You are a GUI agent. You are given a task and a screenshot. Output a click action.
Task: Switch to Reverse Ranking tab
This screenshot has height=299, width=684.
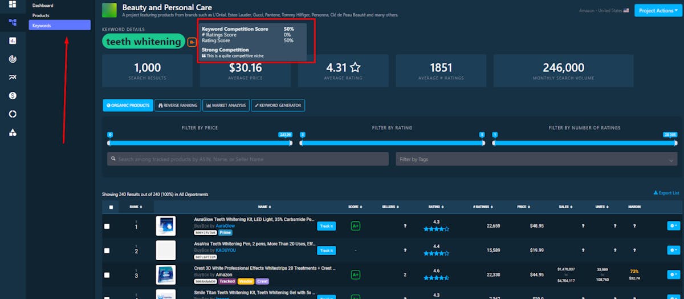(x=178, y=106)
